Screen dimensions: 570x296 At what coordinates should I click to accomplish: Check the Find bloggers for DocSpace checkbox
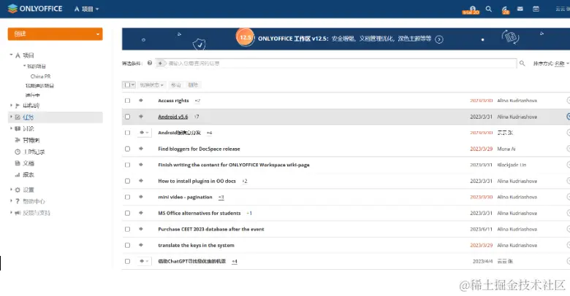[x=127, y=149]
